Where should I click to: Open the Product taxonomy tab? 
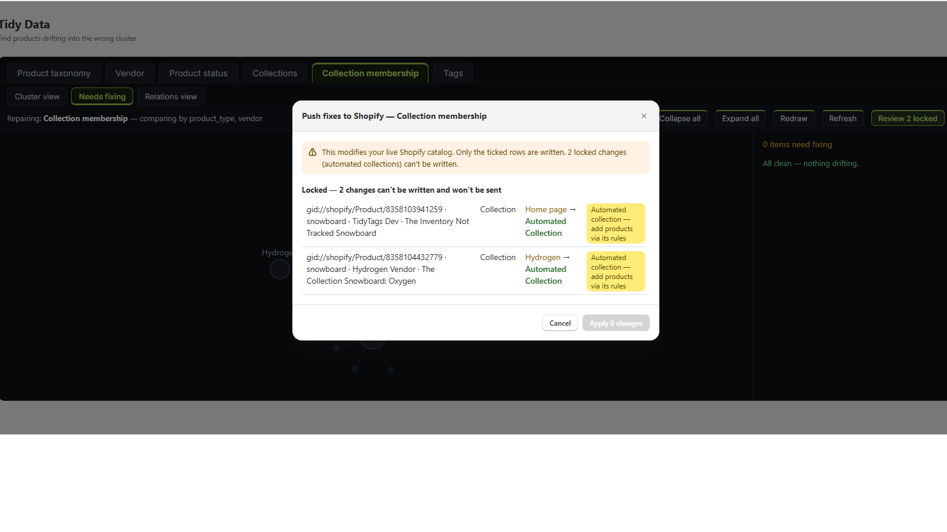coord(54,73)
